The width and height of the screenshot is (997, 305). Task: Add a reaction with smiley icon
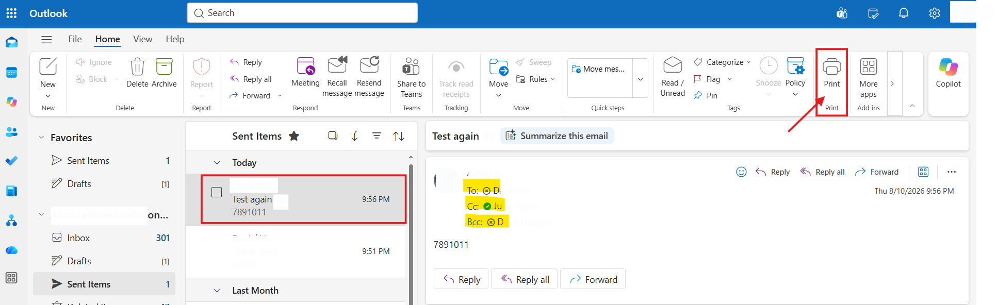coord(741,172)
